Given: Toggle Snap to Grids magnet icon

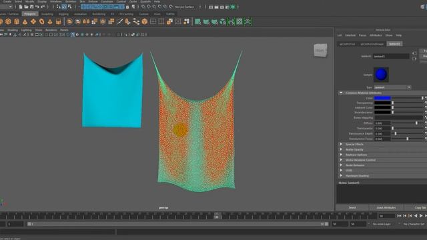Looking at the screenshot, I should point(143,7).
